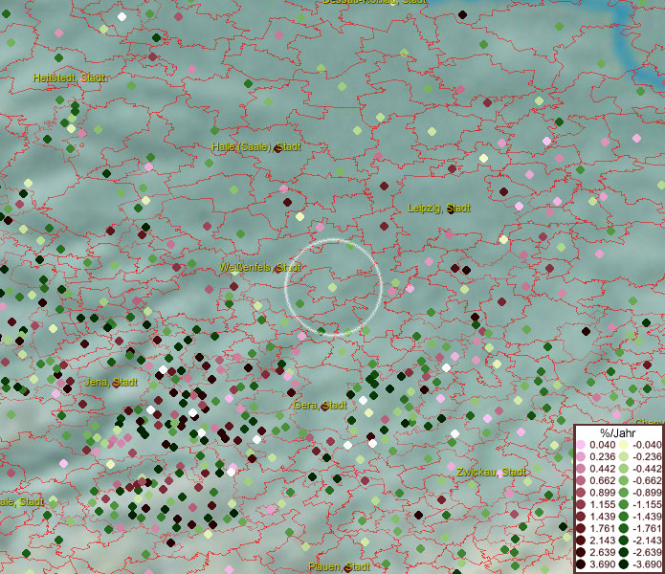Click the Plauen, Stadt label

tap(339, 566)
